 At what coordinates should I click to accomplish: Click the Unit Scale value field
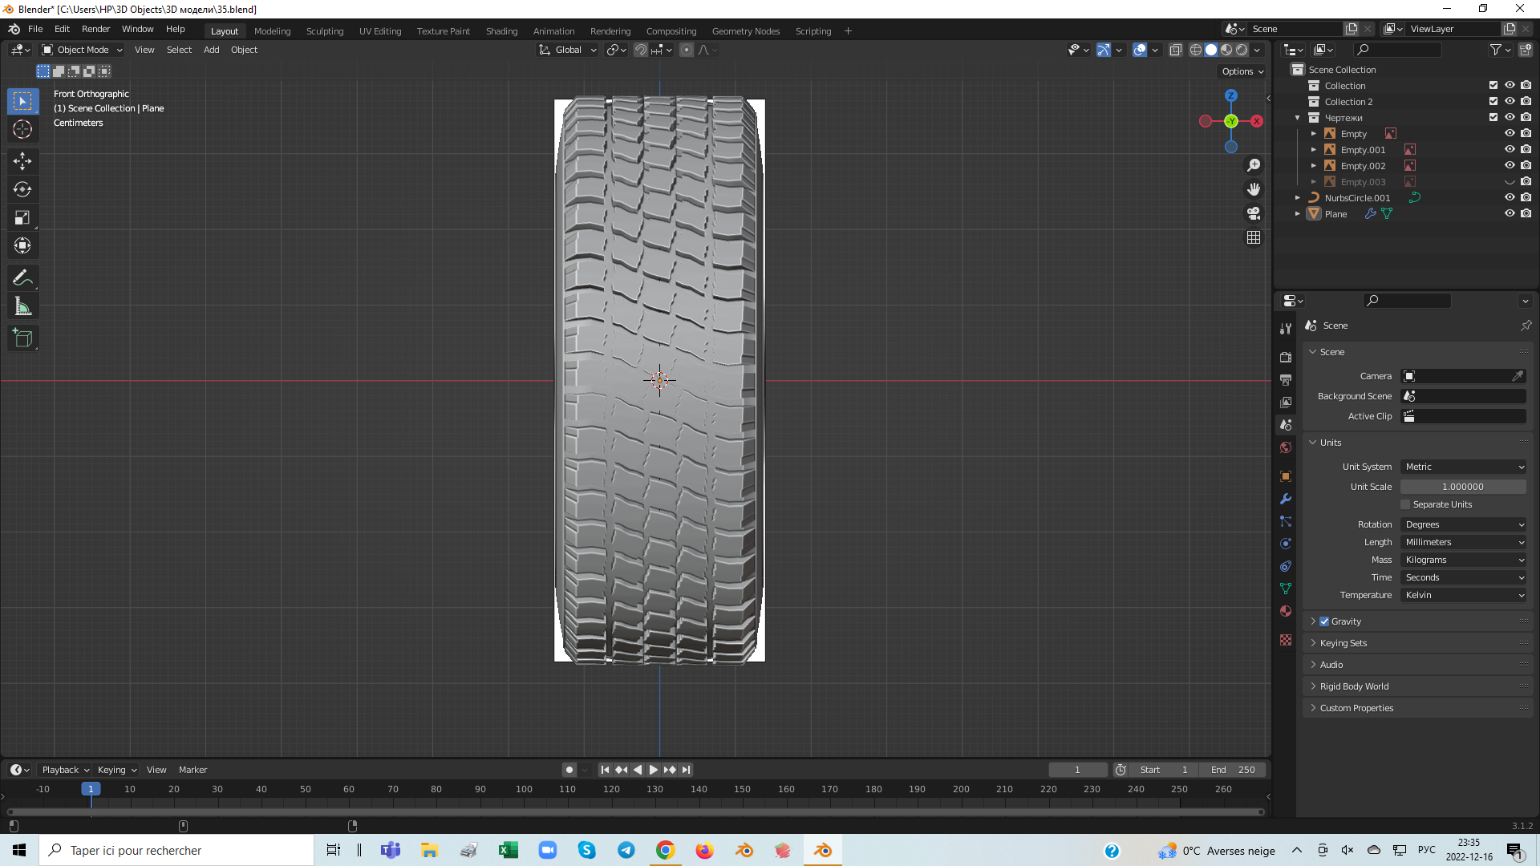pos(1462,487)
